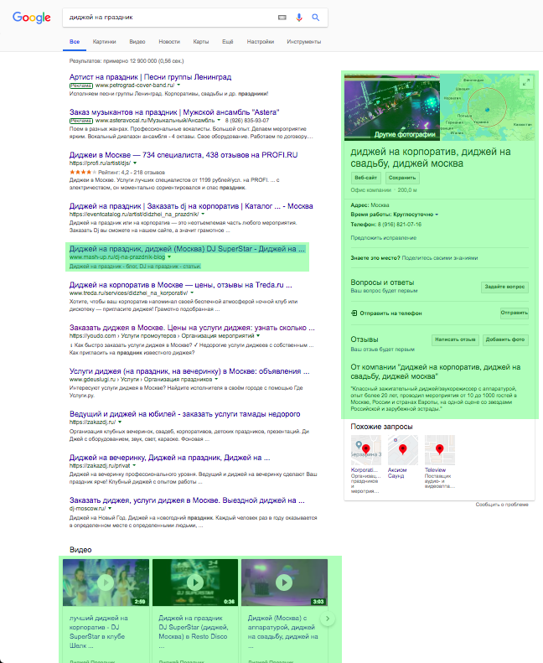Click the video carousel next arrow

[328, 619]
